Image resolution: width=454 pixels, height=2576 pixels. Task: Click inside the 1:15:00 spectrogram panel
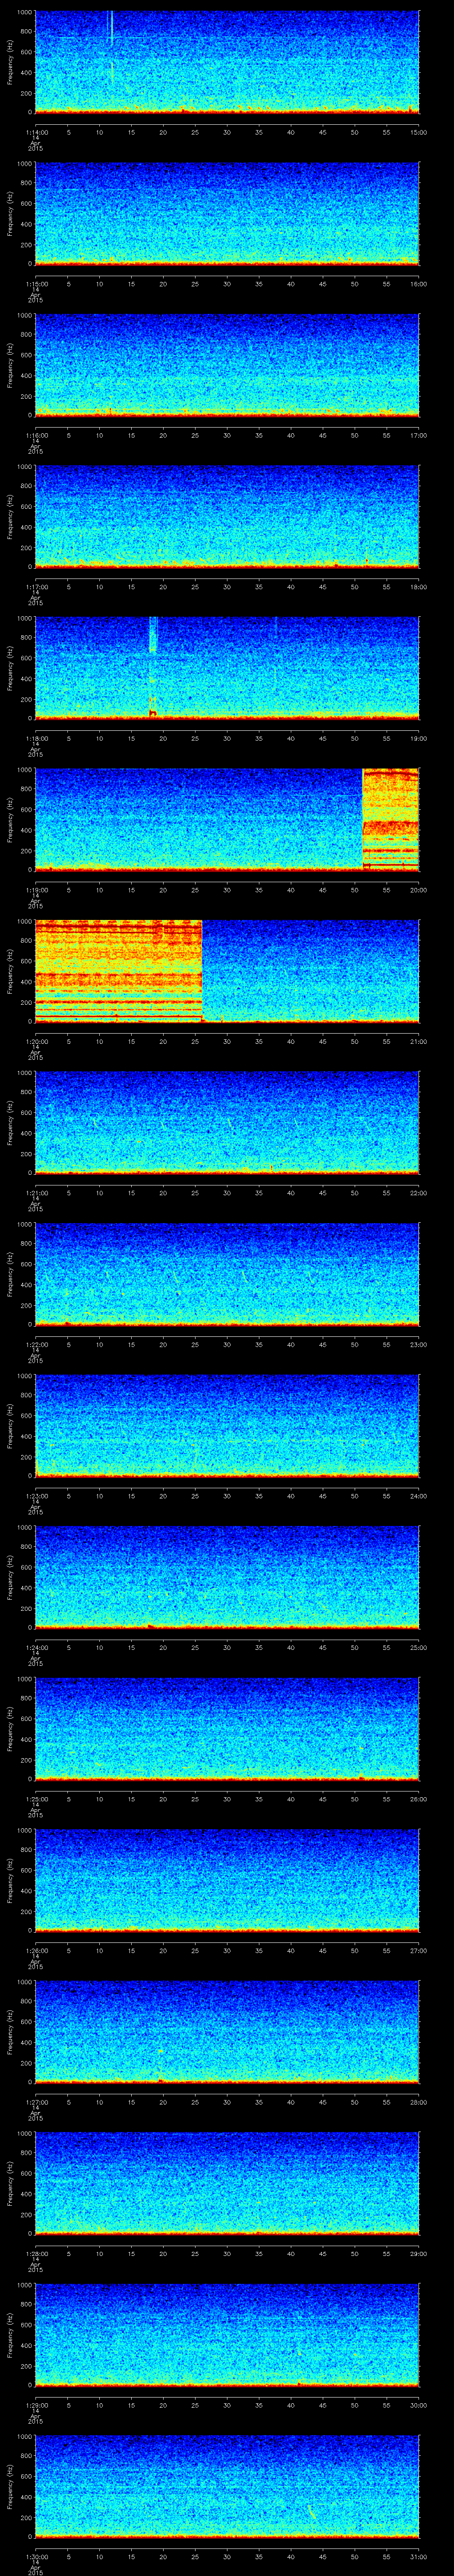227,213
